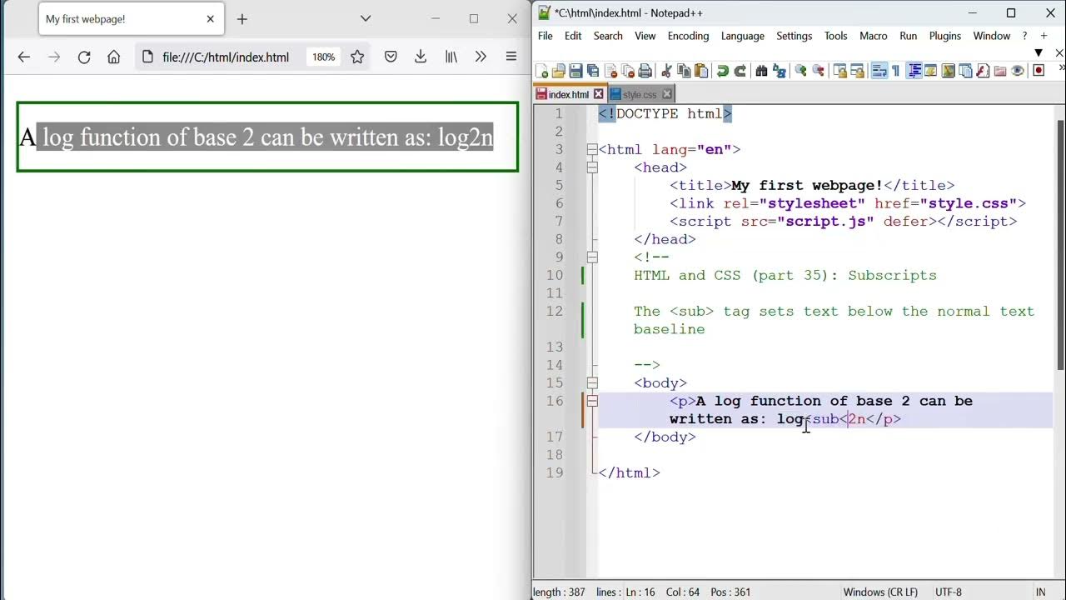Collapse the p fold marker at line 16
The image size is (1066, 600).
click(592, 401)
